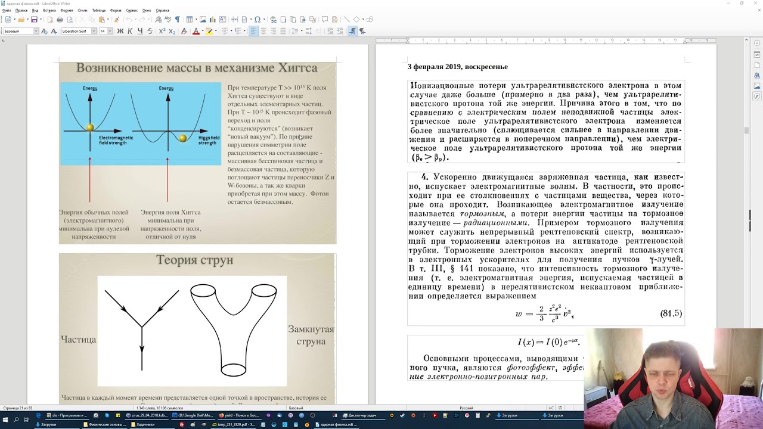The image size is (763, 429).
Task: Click the Insert line icon
Action: click(347, 20)
